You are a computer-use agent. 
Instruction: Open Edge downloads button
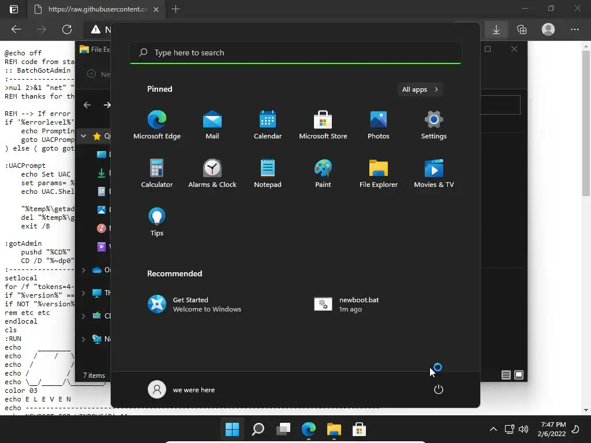click(496, 29)
